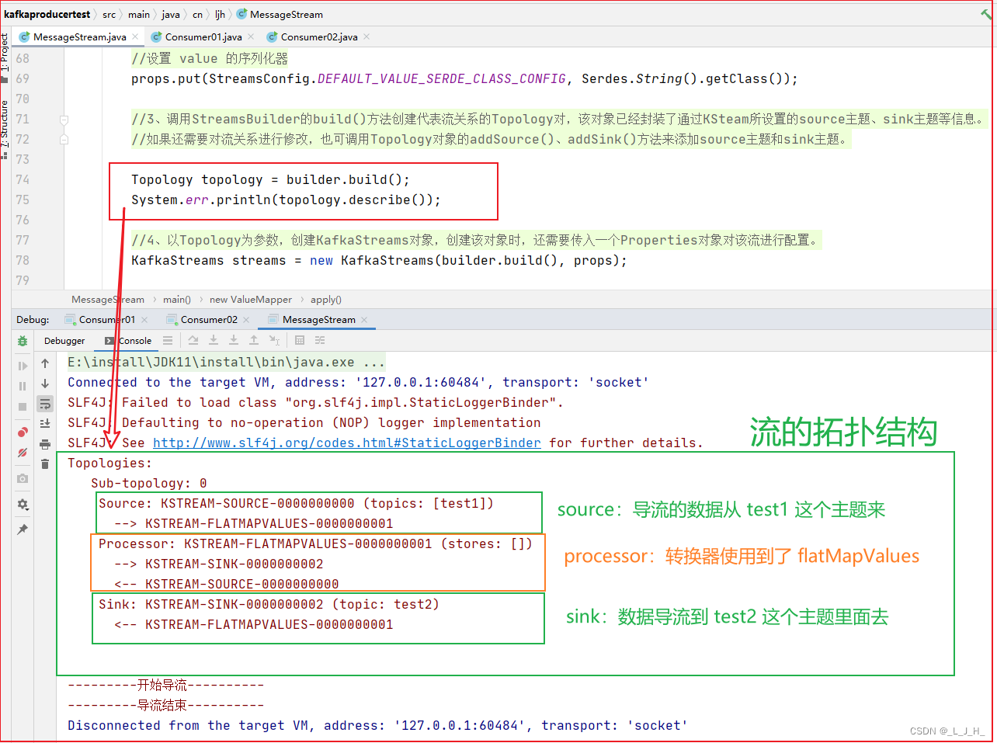Viewport: 997px width, 743px height.
Task: Click 'Sub-topology: 0' console line
Action: pyautogui.click(x=149, y=483)
